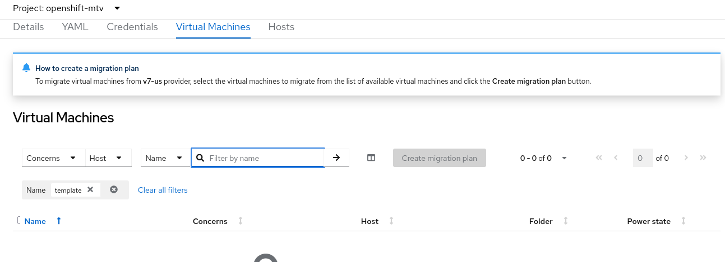Image resolution: width=725 pixels, height=262 pixels.
Task: Close the Name filter group
Action: click(x=114, y=190)
